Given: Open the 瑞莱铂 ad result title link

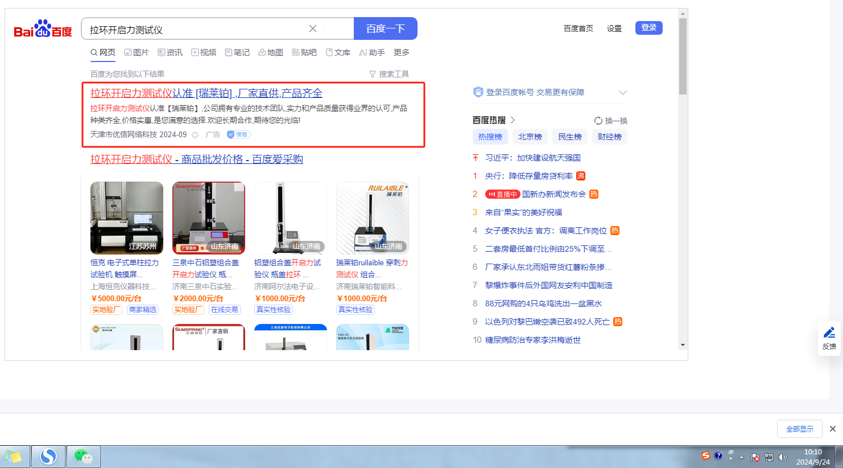Looking at the screenshot, I should tap(206, 93).
